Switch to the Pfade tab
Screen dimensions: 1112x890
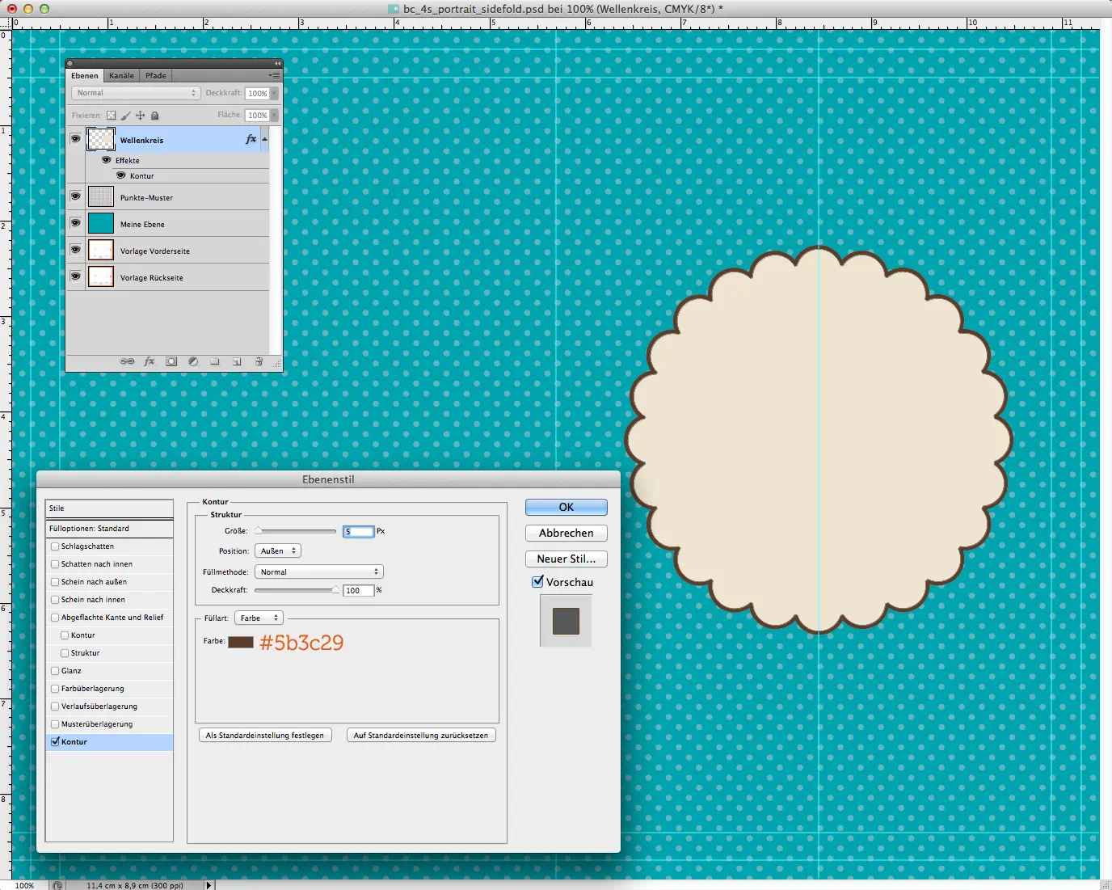click(156, 76)
